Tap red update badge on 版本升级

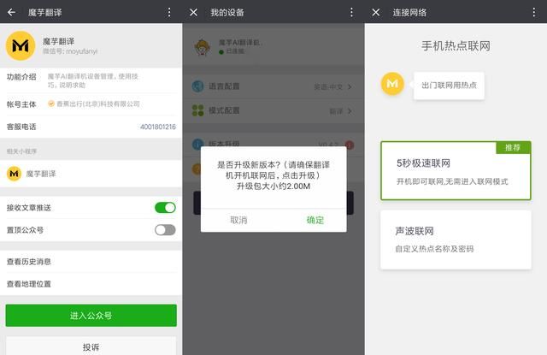point(350,145)
